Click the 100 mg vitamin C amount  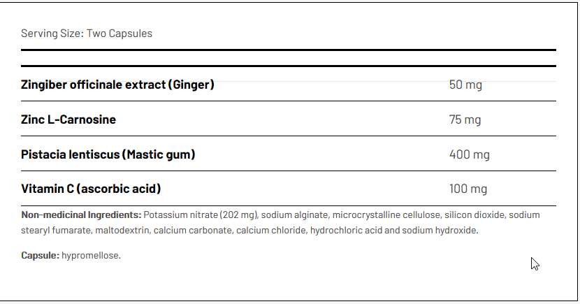tap(468, 189)
